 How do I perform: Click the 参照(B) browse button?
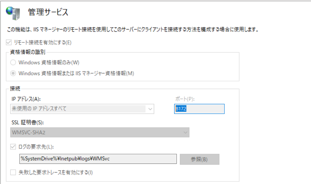click(x=200, y=159)
